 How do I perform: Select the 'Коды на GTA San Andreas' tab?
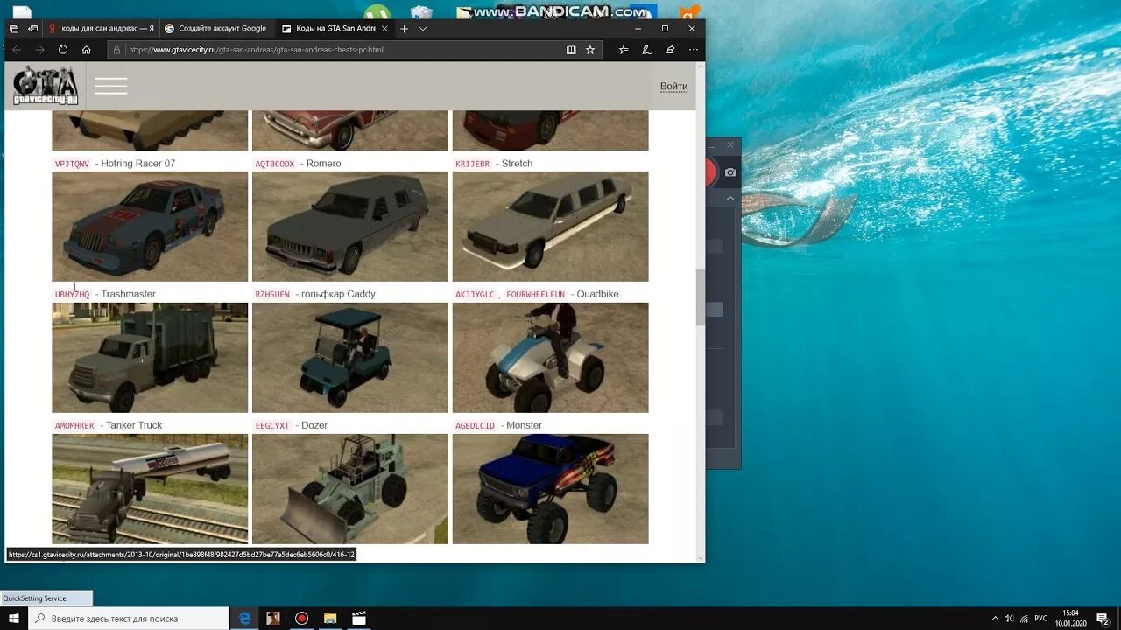333,29
